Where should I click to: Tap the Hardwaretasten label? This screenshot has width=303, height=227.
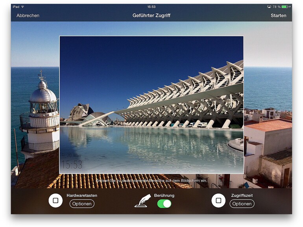[82, 195]
